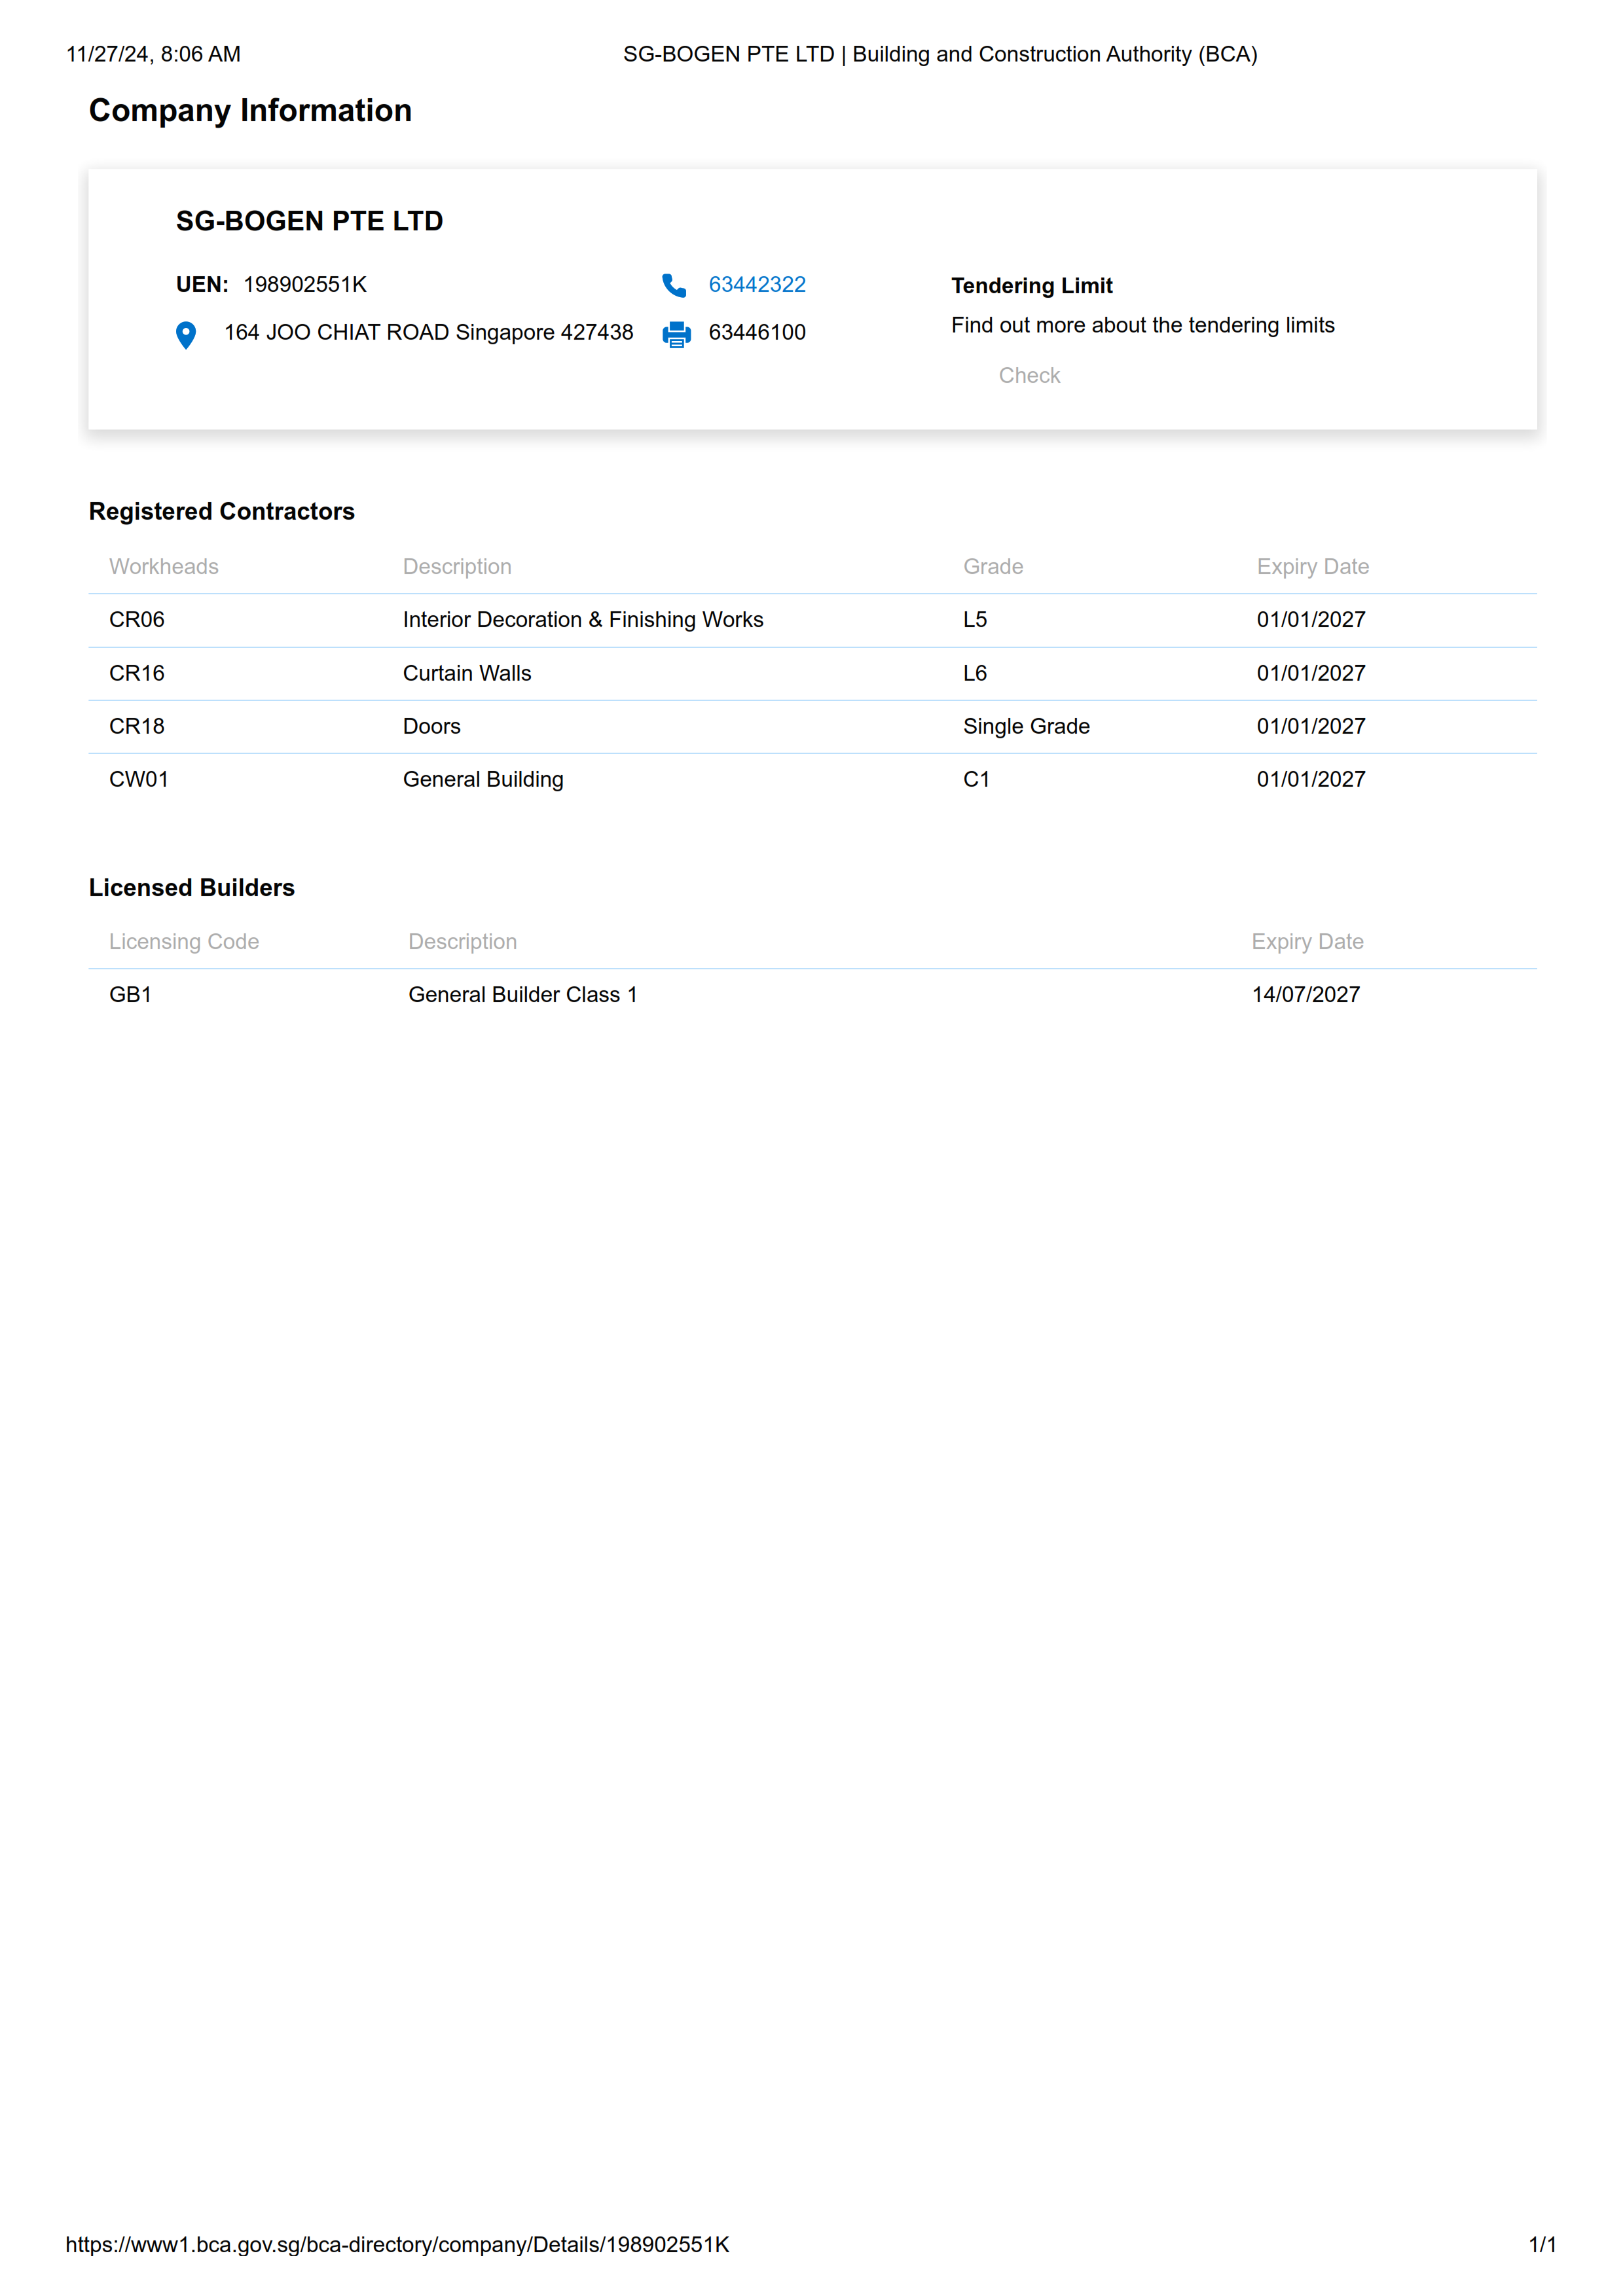
Task: Click the CR18 Doors entry
Action: (431, 727)
